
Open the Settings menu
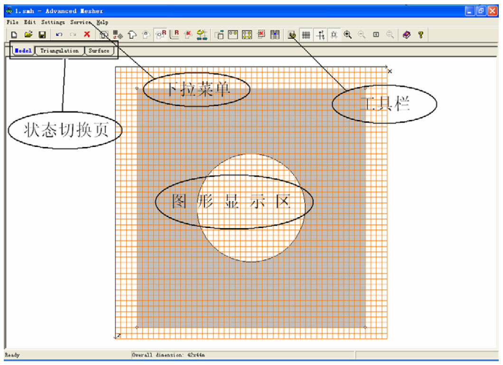(53, 22)
